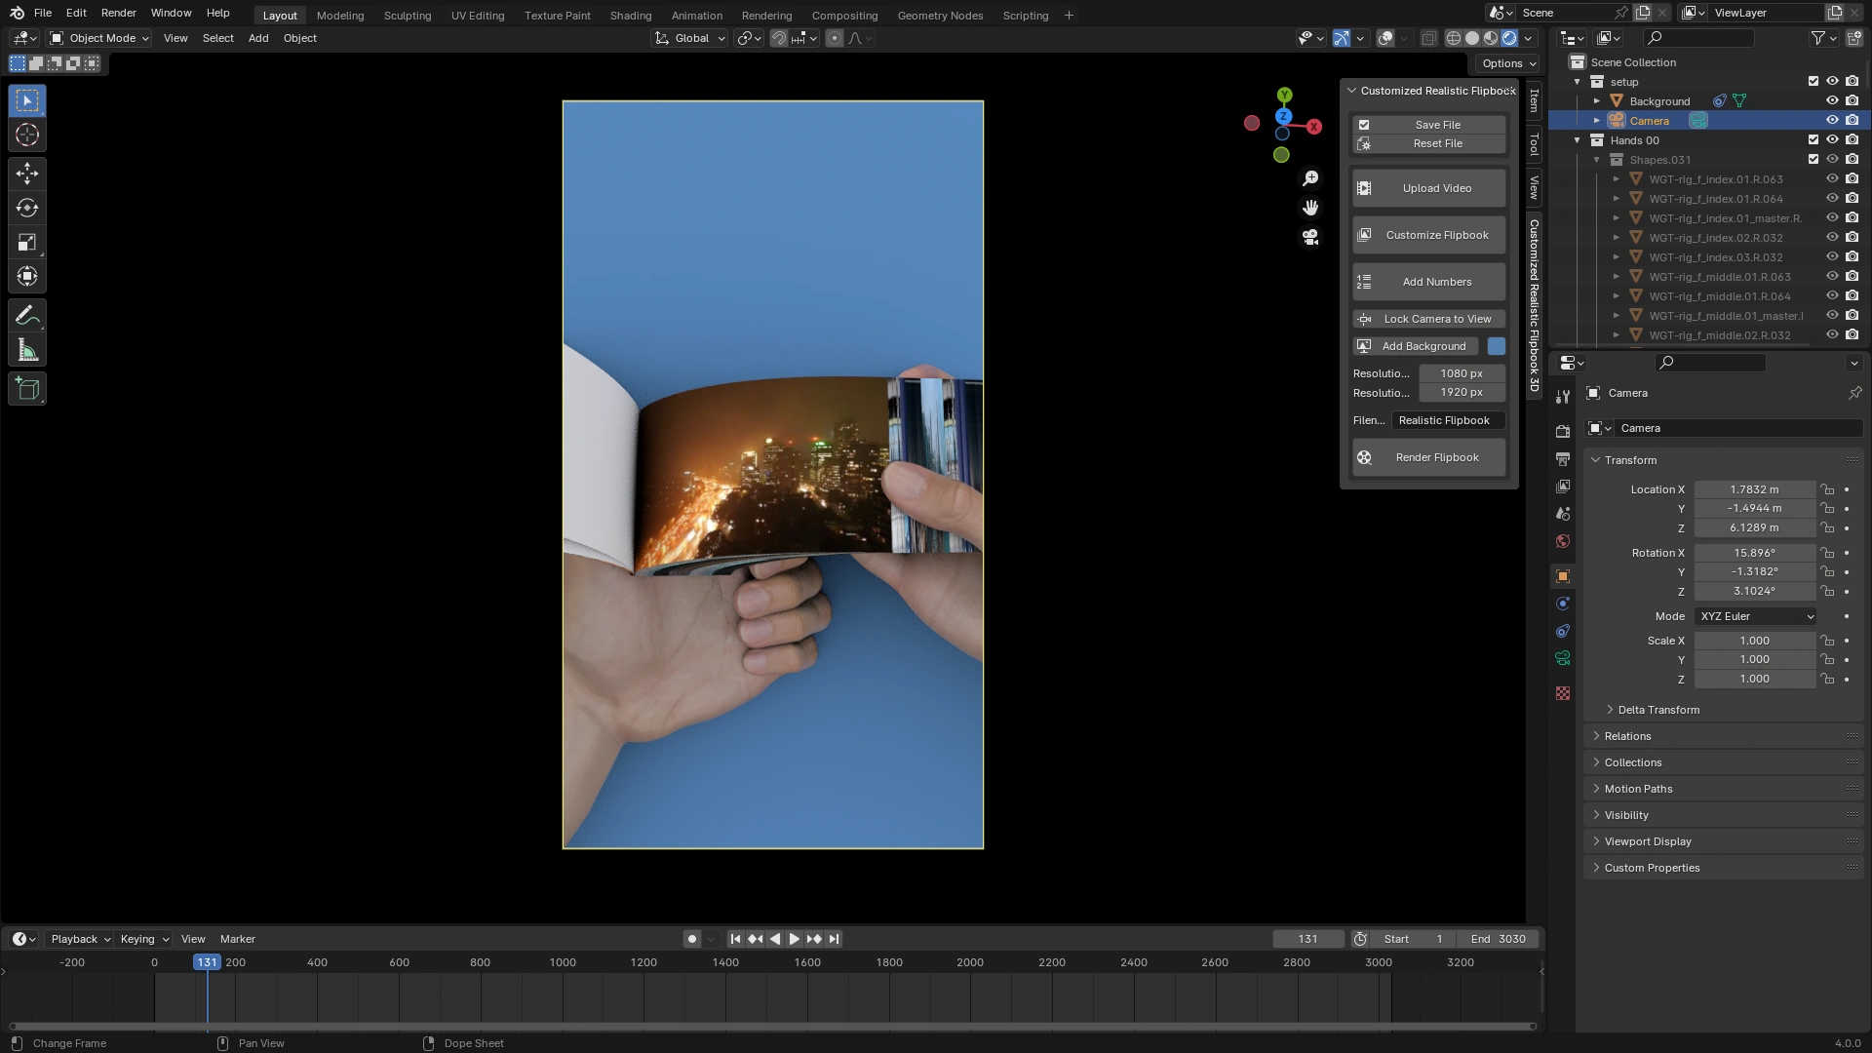The width and height of the screenshot is (1872, 1053).
Task: Select the Measure ruler tool
Action: 27,351
